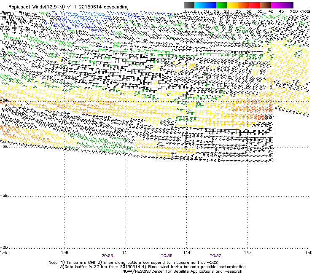This screenshot has height=274, width=312.
Task: Click the yellow 20-25 knots legend segment
Action: click(233, 5)
